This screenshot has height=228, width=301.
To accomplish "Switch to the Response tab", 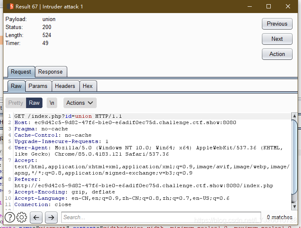I will [50, 72].
